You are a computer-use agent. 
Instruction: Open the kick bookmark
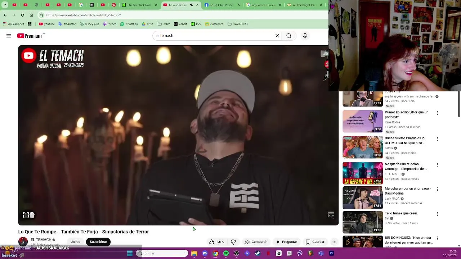(196, 24)
